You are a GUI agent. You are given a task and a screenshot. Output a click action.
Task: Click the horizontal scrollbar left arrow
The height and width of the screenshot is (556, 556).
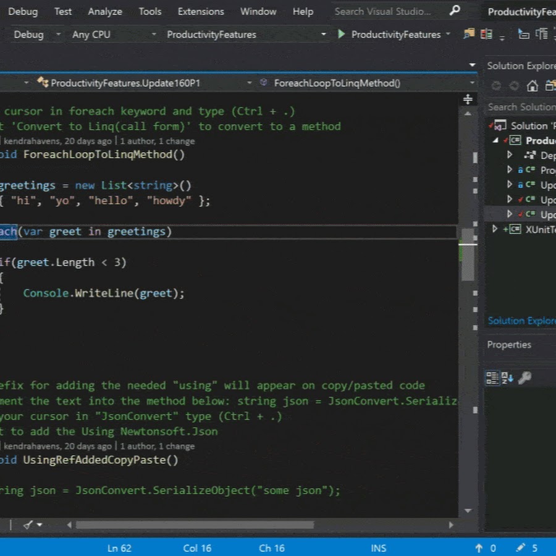tap(69, 524)
